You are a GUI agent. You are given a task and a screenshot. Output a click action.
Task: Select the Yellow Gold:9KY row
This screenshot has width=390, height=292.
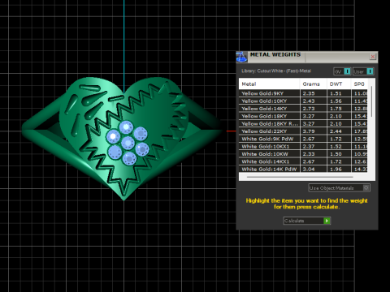click(303, 93)
